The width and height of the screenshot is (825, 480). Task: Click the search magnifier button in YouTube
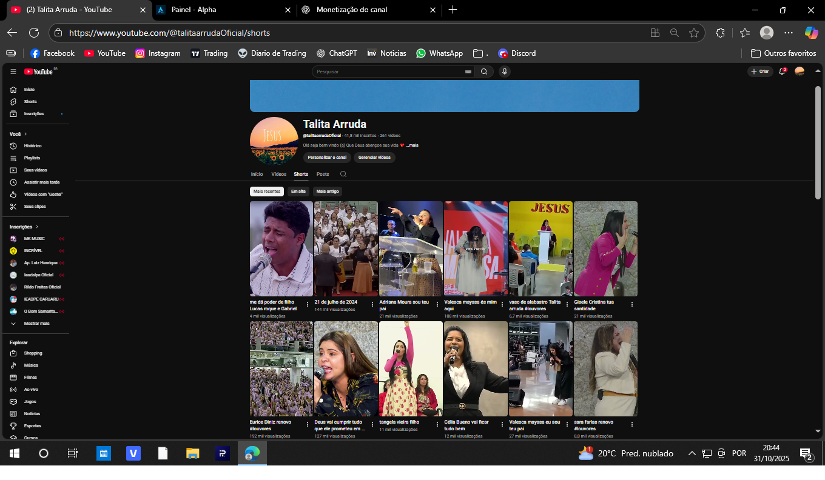pos(484,72)
